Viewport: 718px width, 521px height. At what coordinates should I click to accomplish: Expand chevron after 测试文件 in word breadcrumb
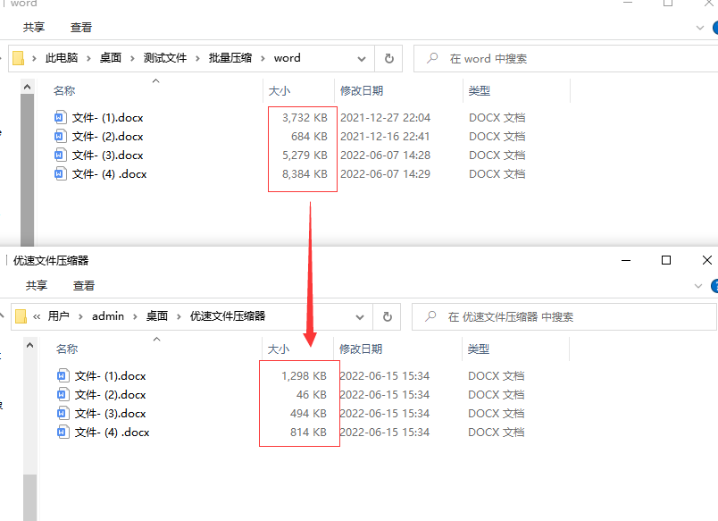pyautogui.click(x=198, y=58)
